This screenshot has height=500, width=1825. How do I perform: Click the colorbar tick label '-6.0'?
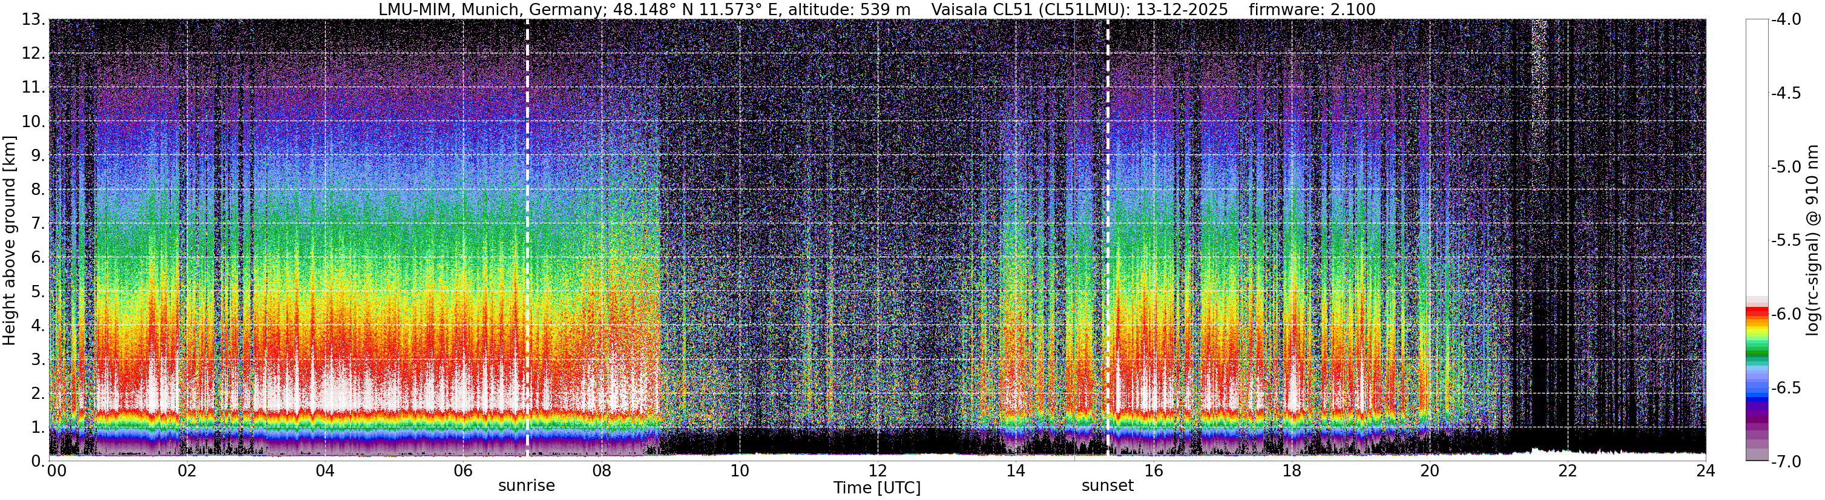[x=1786, y=314]
